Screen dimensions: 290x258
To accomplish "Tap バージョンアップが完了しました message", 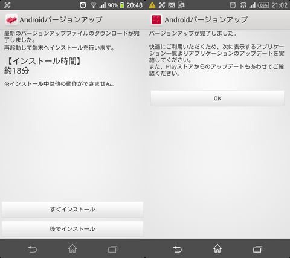I will (x=193, y=33).
